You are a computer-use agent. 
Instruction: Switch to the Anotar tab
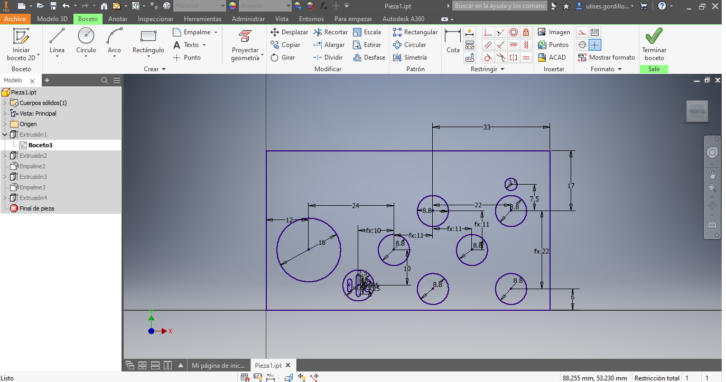pyautogui.click(x=118, y=18)
